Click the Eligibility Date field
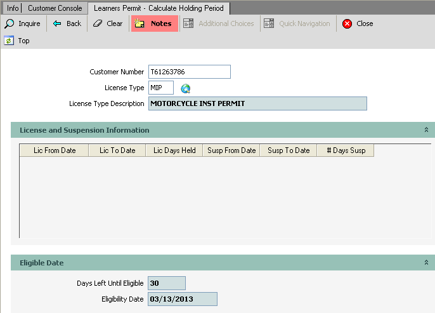This screenshot has height=313, width=435. [x=183, y=299]
